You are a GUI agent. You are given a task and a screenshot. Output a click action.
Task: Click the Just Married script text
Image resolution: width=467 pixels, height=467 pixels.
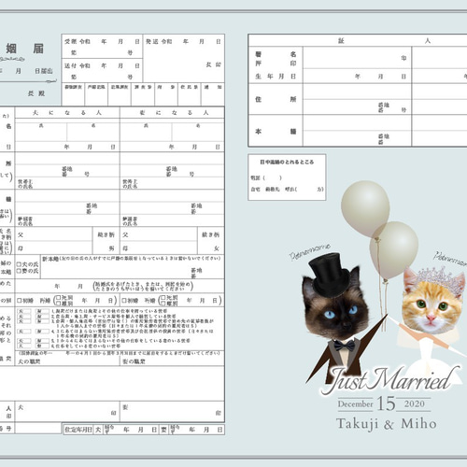pyautogui.click(x=390, y=380)
